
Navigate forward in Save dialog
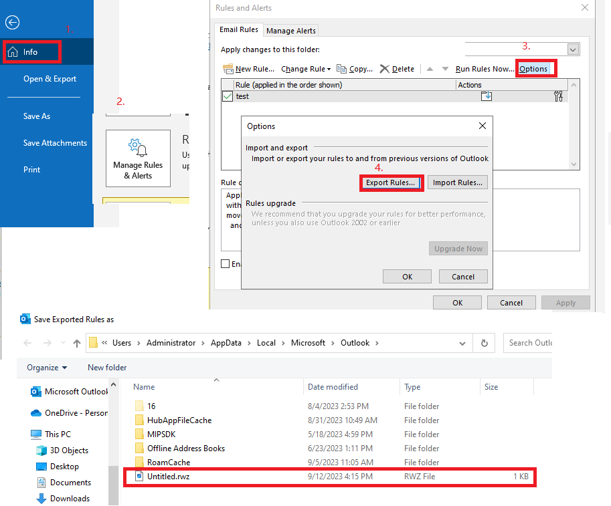coord(47,343)
